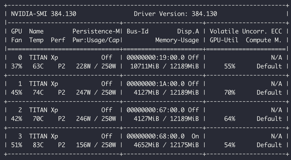Click the 12175MiB total memory value
The width and height of the screenshot is (291, 160).
click(184, 145)
